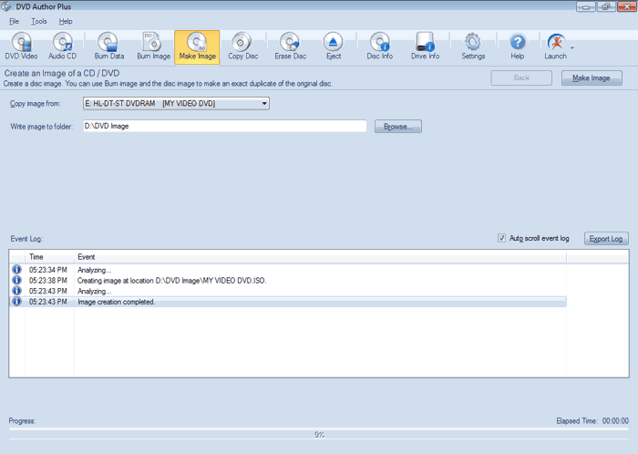The width and height of the screenshot is (638, 454).
Task: Click the Browse button
Action: point(398,127)
